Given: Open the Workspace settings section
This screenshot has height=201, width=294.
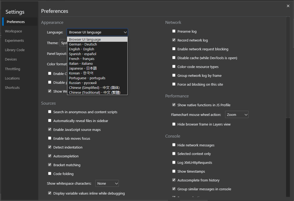Looking at the screenshot, I should point(13,31).
